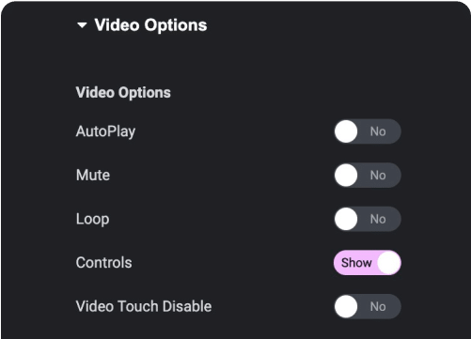Click the 'No' text on Loop toggle
Screen dimensions: 471x339
(378, 219)
